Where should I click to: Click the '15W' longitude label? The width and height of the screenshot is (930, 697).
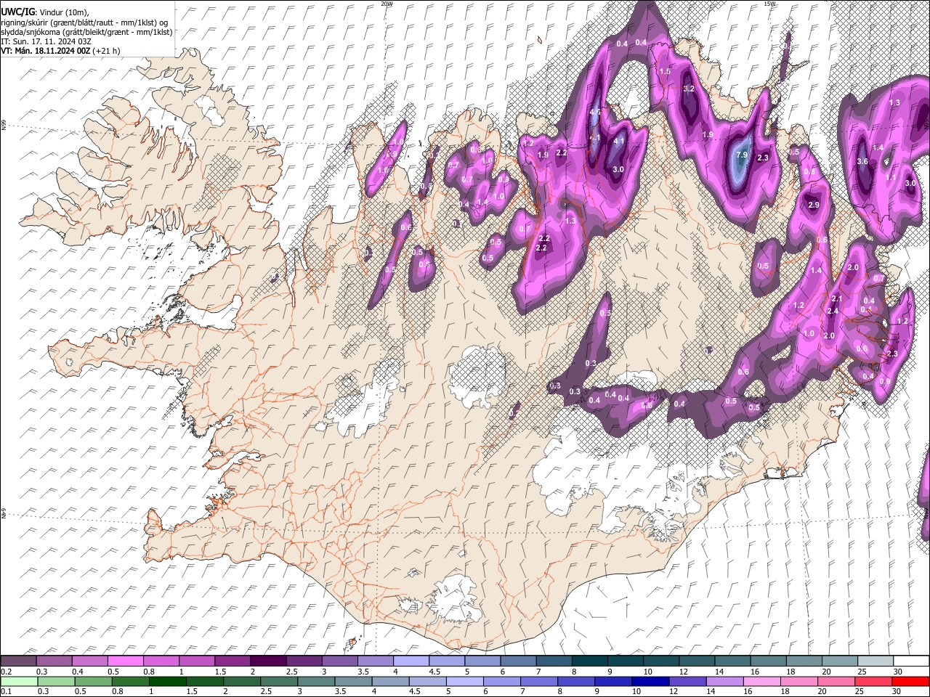(x=769, y=4)
